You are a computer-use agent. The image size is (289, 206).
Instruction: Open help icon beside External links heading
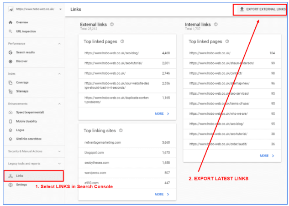click(112, 24)
